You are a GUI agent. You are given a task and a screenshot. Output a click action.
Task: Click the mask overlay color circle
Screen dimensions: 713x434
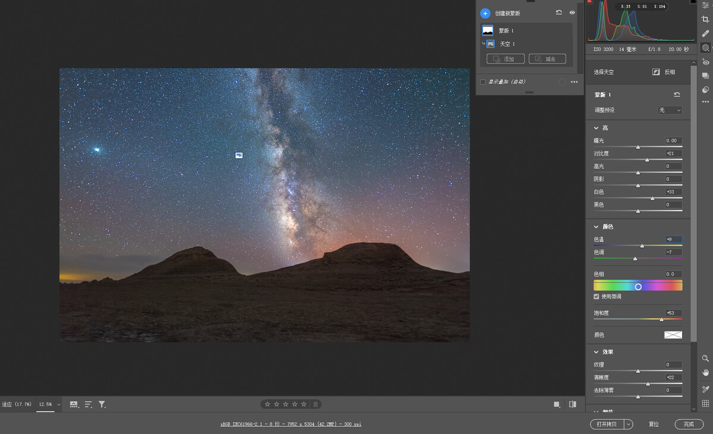click(x=562, y=82)
